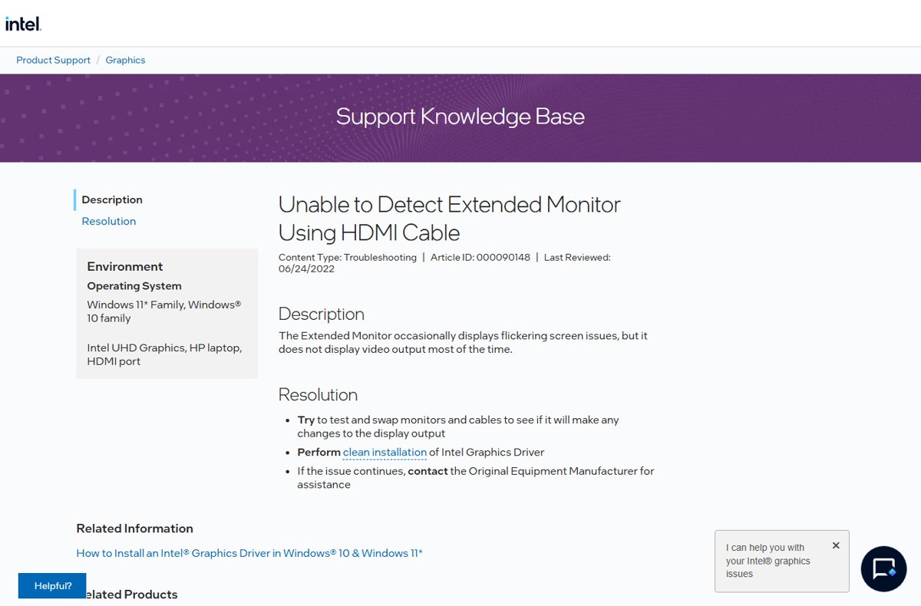Close the graphics help popup
Viewport: 921px width, 606px height.
[836, 545]
